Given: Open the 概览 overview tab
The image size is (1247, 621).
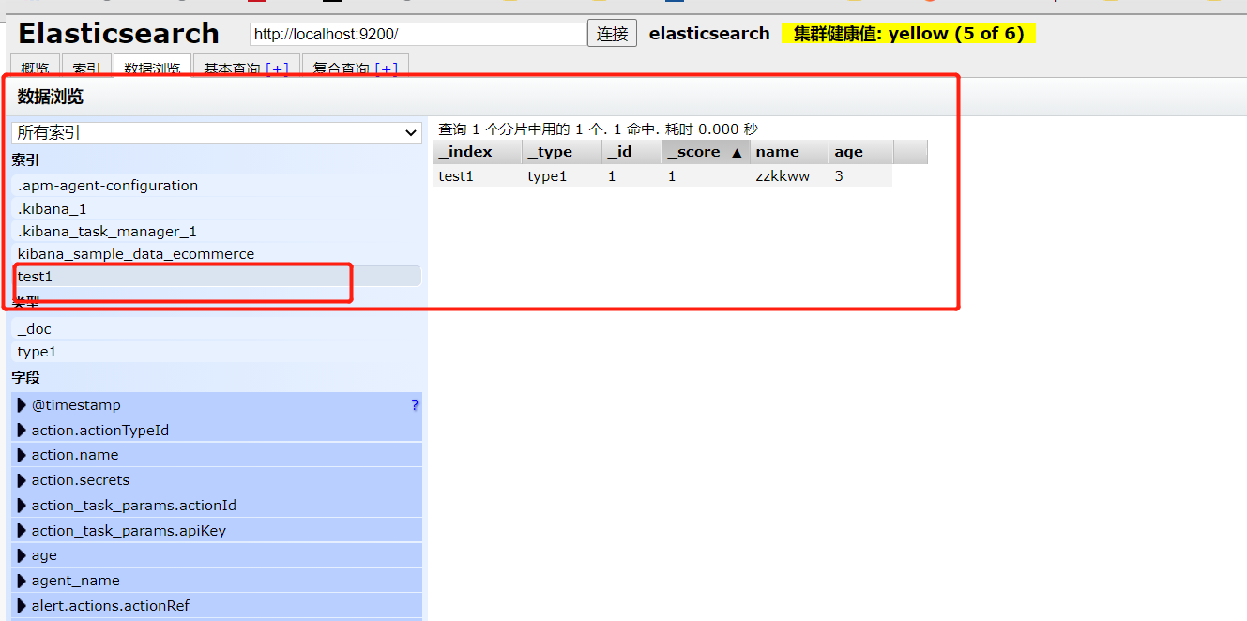Looking at the screenshot, I should (x=36, y=68).
